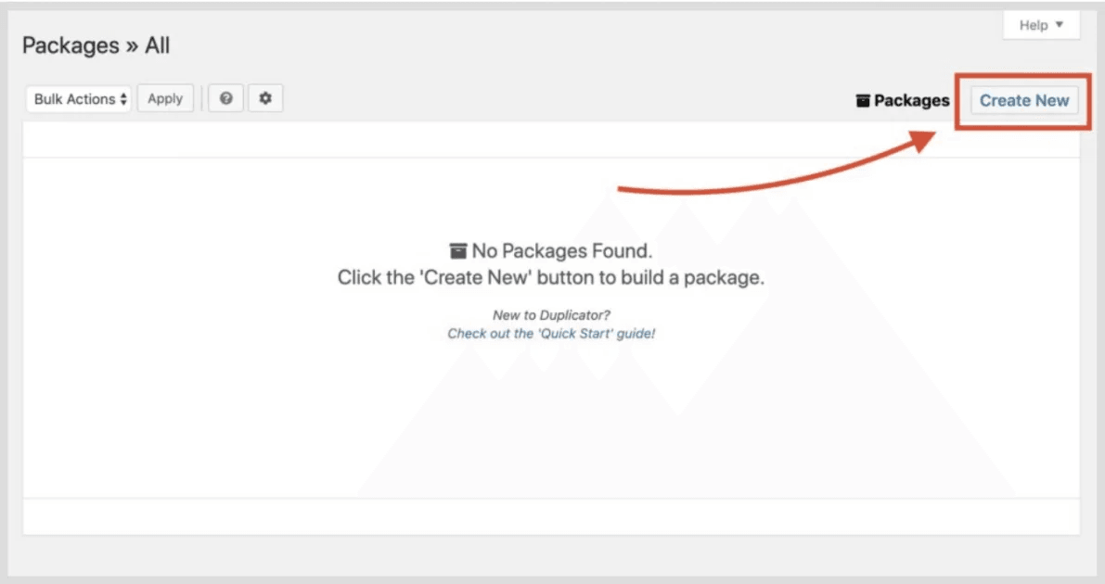Open the 'Quick Start' guide link
This screenshot has height=584, width=1105.
coord(551,333)
